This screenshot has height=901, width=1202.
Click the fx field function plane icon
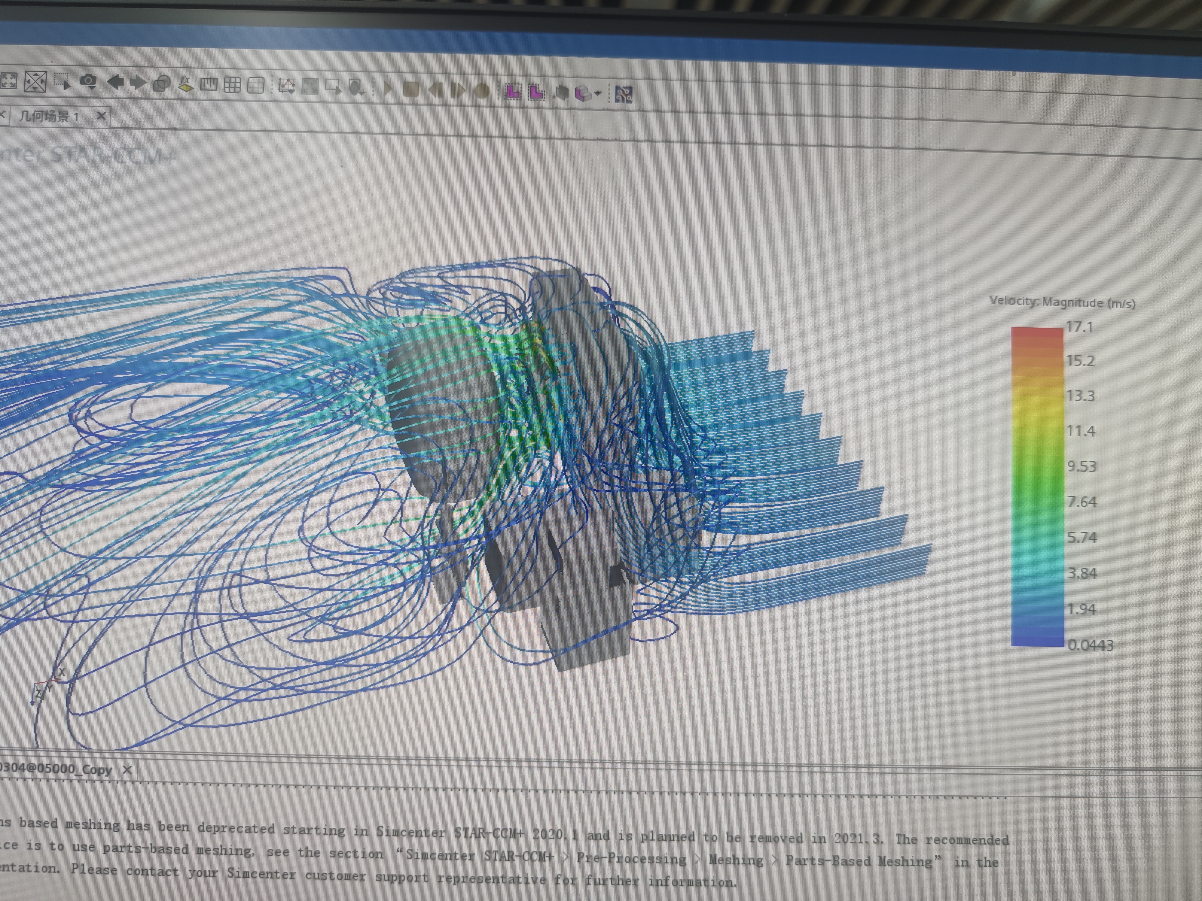pos(185,83)
